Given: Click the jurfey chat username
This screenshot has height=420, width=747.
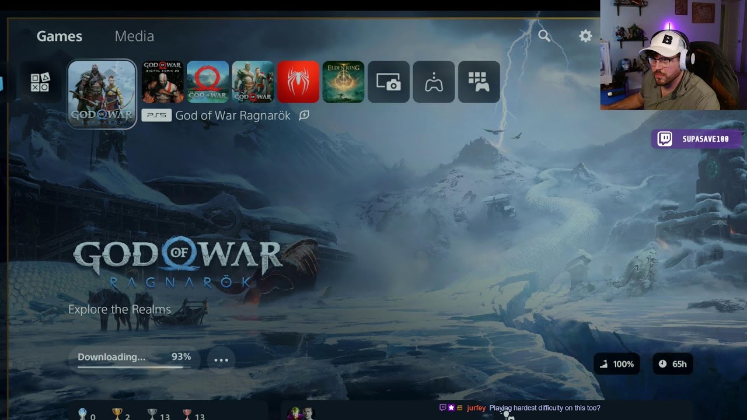Looking at the screenshot, I should pos(476,408).
